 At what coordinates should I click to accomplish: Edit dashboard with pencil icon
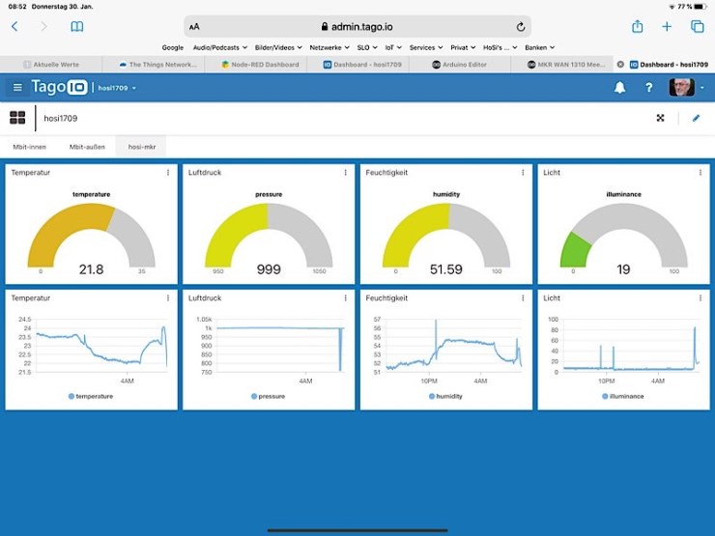pyautogui.click(x=696, y=118)
